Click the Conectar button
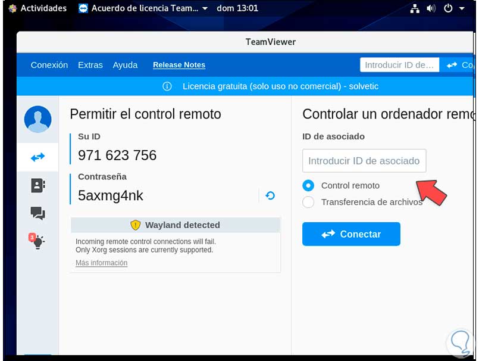 [x=351, y=234]
